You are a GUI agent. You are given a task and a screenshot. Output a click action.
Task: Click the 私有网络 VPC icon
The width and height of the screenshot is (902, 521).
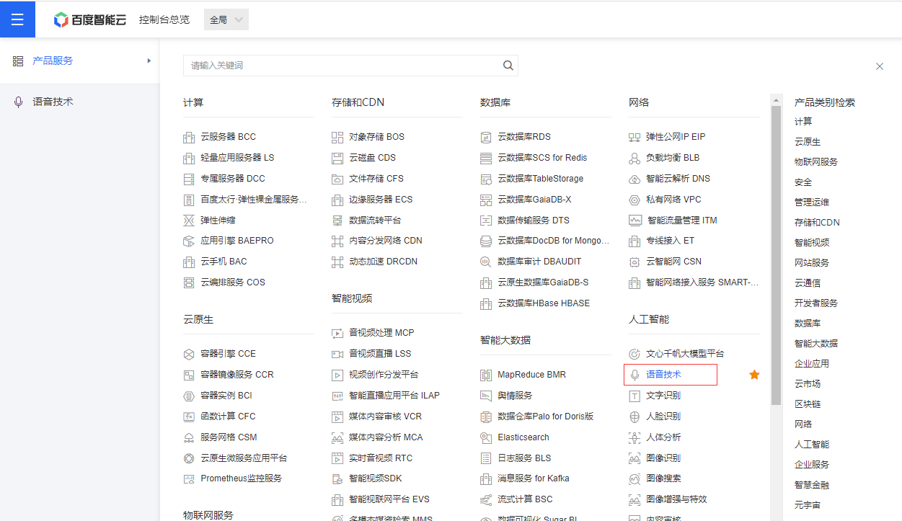tap(635, 200)
